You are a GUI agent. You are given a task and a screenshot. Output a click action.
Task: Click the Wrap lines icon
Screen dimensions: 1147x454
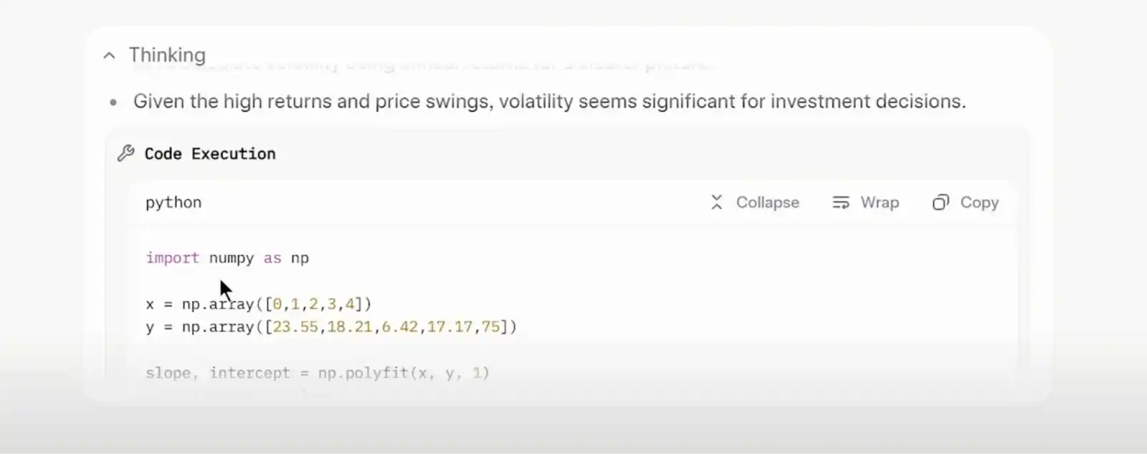(841, 203)
